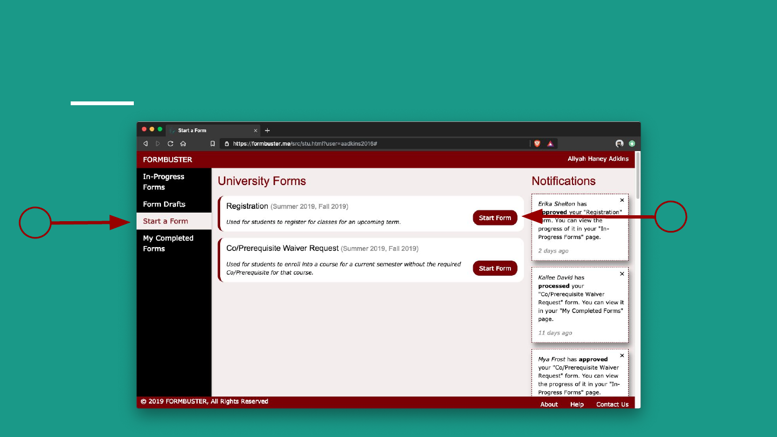
Task: Click the green extension icon in toolbar
Action: coord(632,144)
